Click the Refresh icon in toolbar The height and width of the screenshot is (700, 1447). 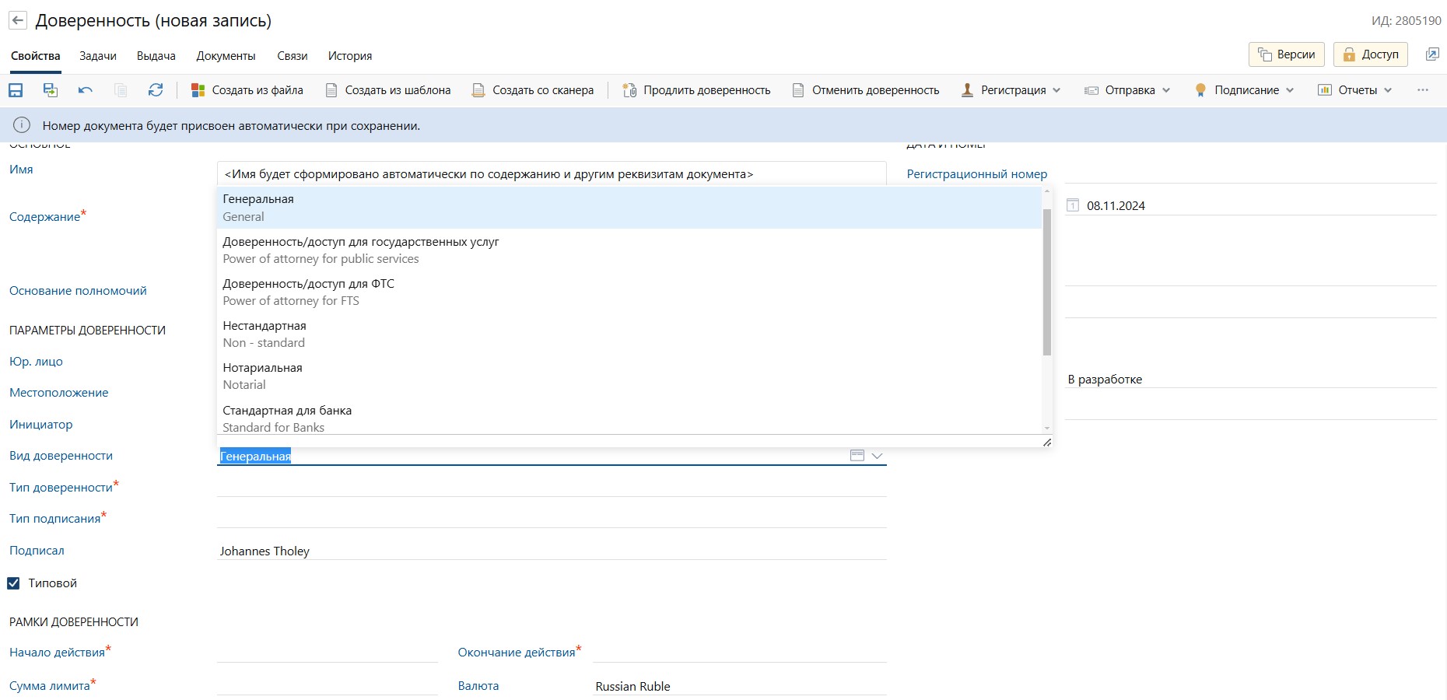156,90
